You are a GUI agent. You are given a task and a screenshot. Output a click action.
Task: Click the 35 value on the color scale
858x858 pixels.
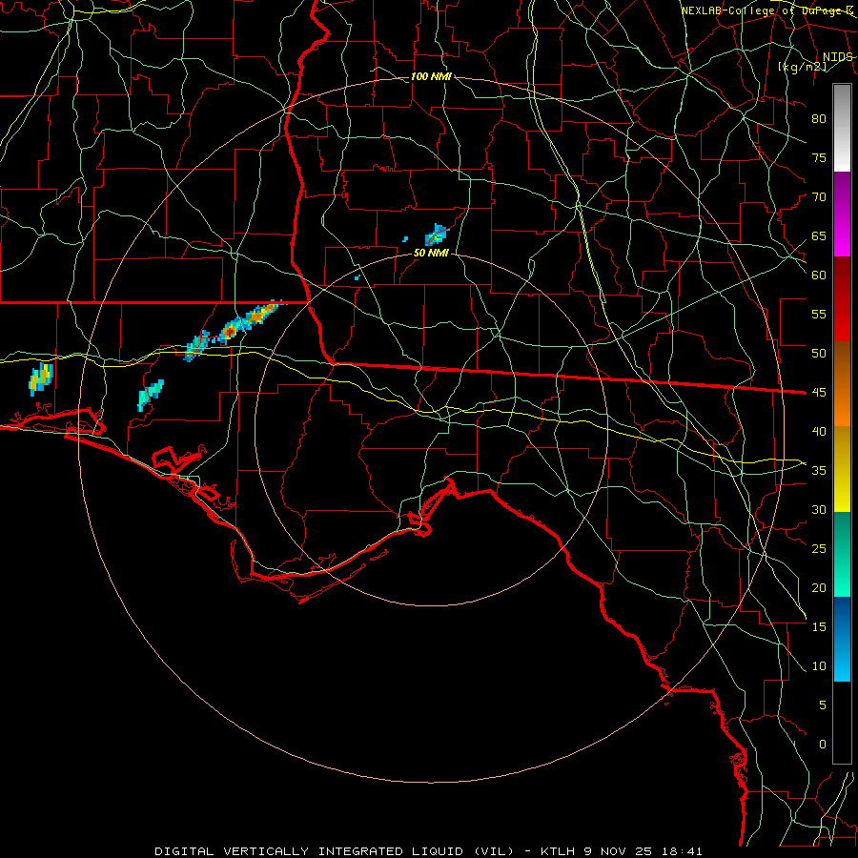(x=819, y=471)
